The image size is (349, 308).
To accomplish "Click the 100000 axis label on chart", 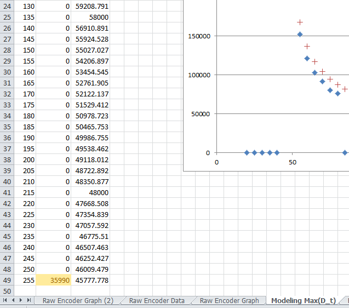I will [199, 75].
